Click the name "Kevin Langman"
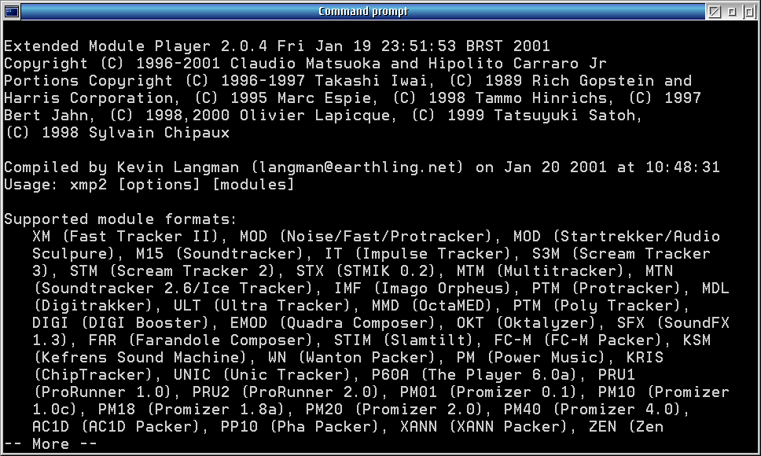 (178, 167)
